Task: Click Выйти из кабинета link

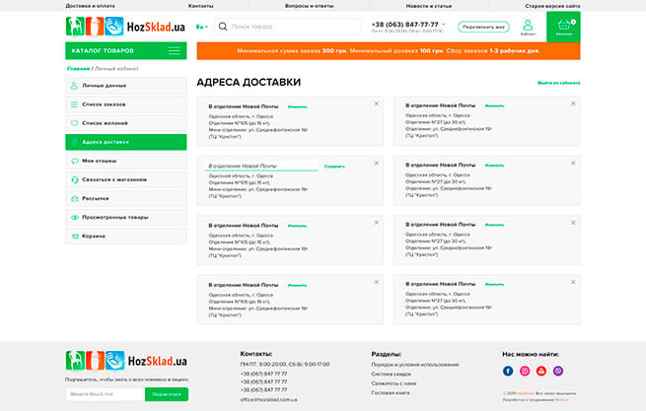Action: click(558, 83)
